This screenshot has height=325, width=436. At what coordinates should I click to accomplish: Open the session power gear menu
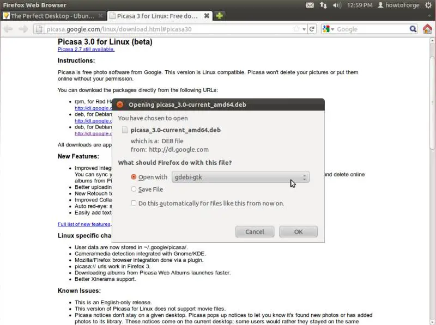428,5
